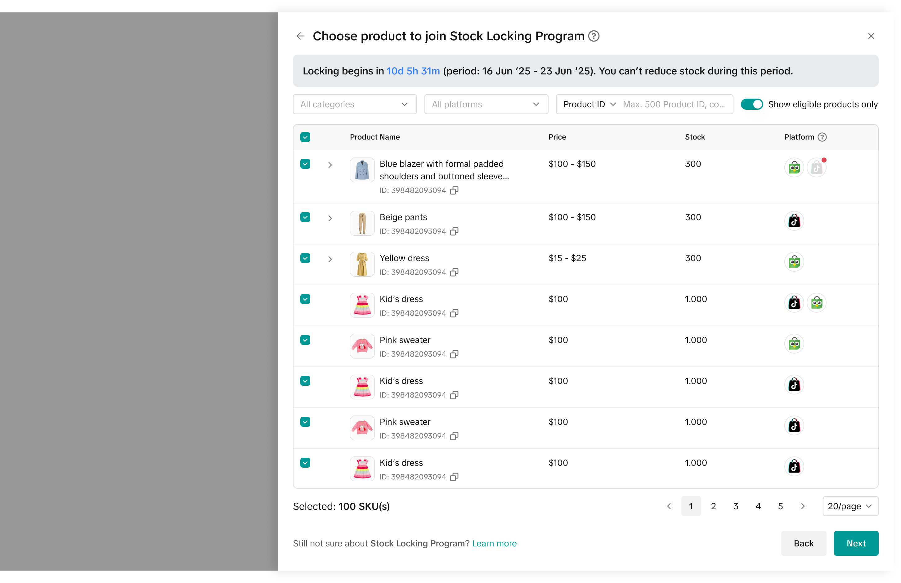The height and width of the screenshot is (583, 901).
Task: Click the Tokopedia platform icon on Yellow dress row
Action: coord(794,261)
